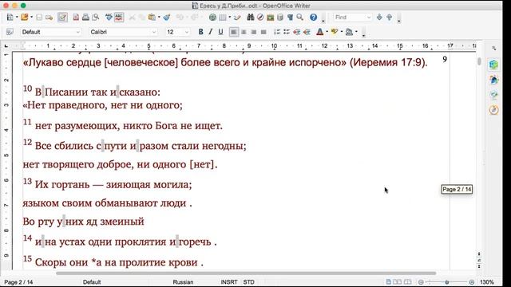Set paragraph alignment to justified

pos(263,32)
